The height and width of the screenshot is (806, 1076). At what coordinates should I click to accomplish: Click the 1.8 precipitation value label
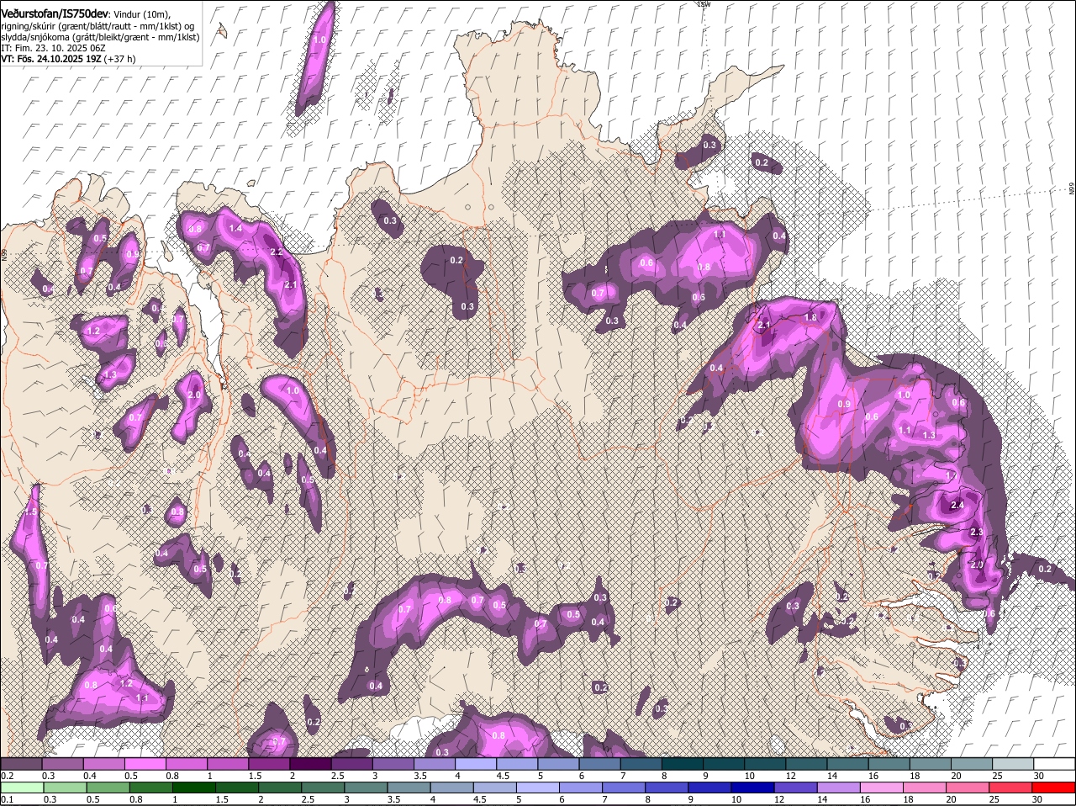click(x=810, y=317)
